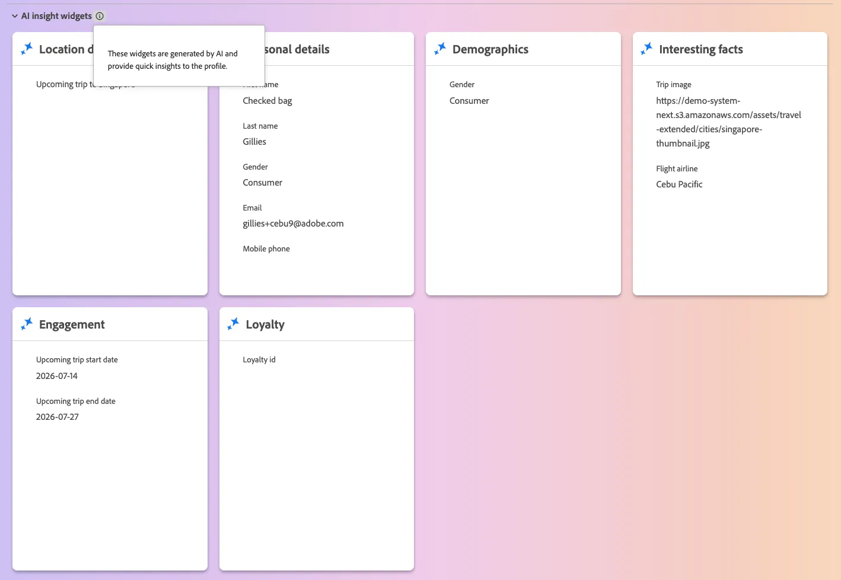Click the Loyalty id label
Screen dimensions: 841x580
259,359
